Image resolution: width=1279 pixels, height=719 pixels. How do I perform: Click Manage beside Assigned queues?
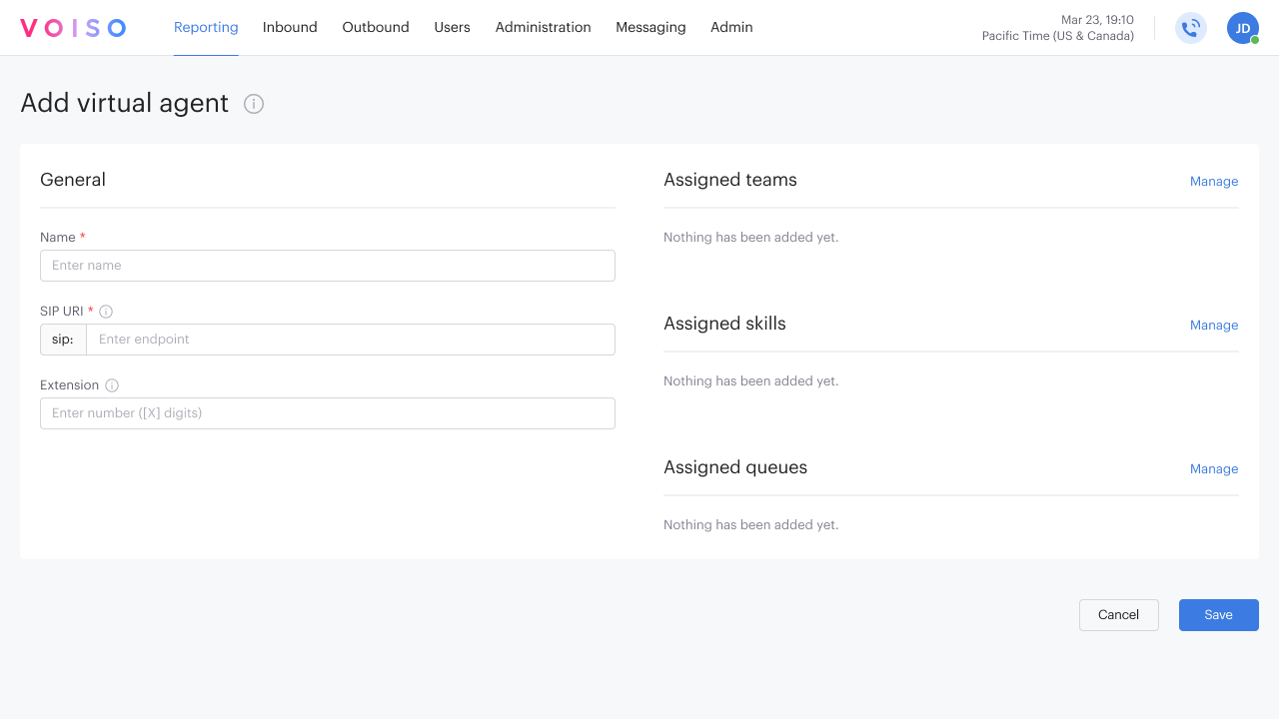point(1213,468)
